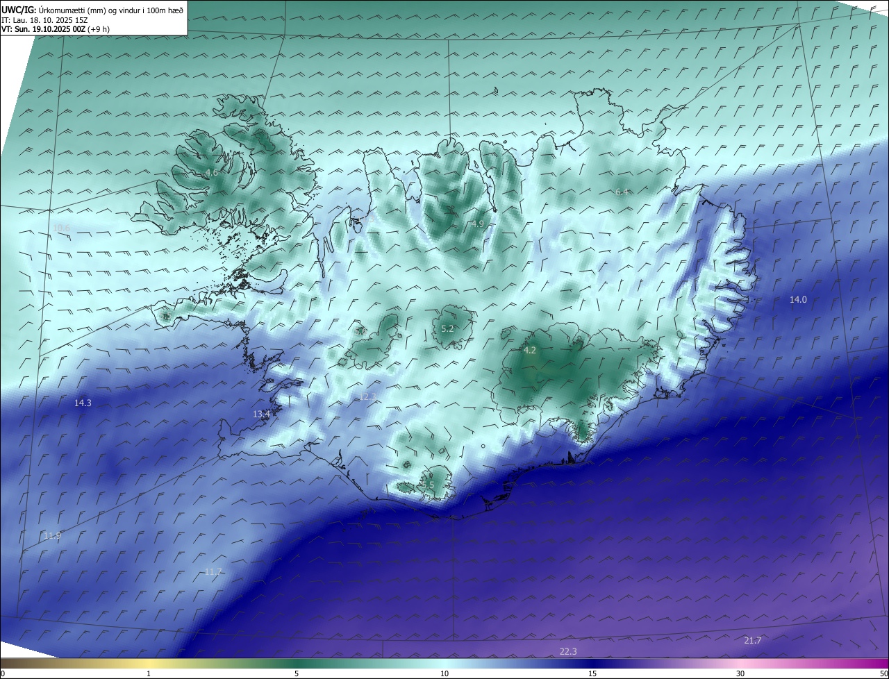This screenshot has height=679, width=889.
Task: Click the 'IT: Lau. 18. 10. 2025 15Z' line
Action: (44, 20)
